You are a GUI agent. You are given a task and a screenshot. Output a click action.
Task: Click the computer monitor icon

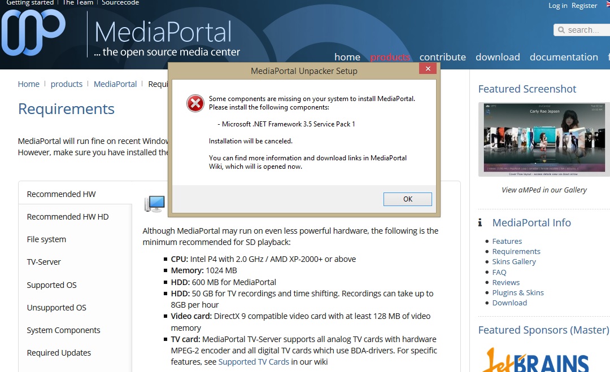[x=154, y=204]
